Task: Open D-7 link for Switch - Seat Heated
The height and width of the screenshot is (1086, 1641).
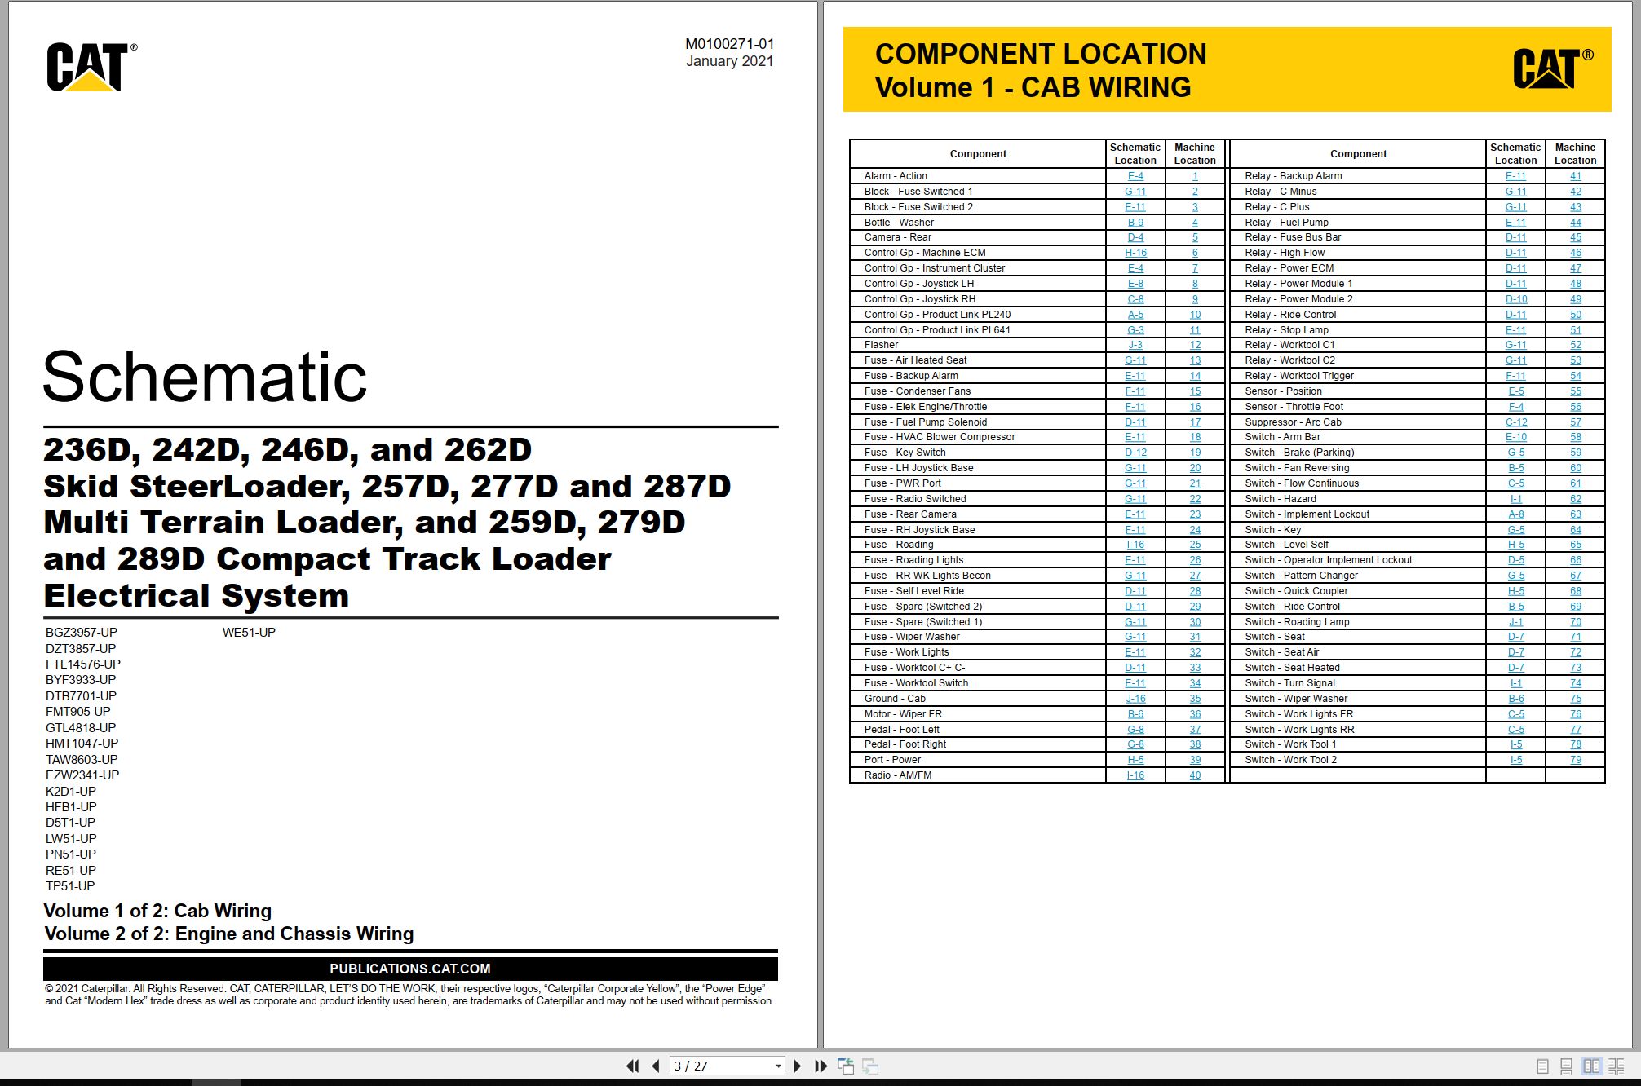Action: pyautogui.click(x=1515, y=668)
